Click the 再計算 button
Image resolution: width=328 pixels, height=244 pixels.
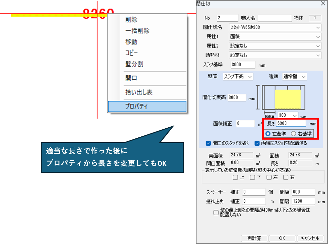[255, 239]
